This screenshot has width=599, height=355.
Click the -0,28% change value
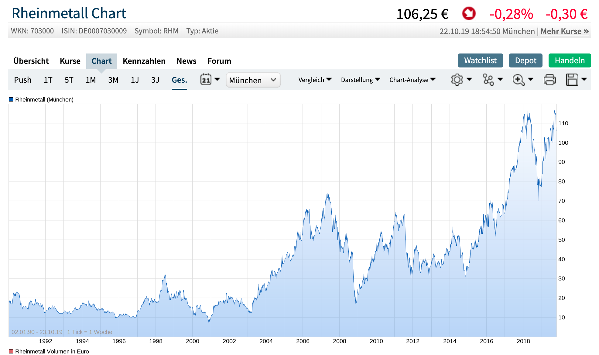(x=511, y=14)
